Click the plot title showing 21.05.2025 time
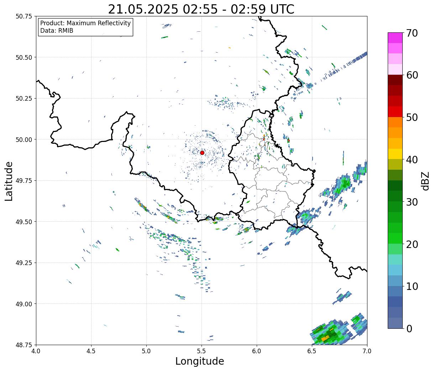This screenshot has height=370, width=434. point(201,9)
